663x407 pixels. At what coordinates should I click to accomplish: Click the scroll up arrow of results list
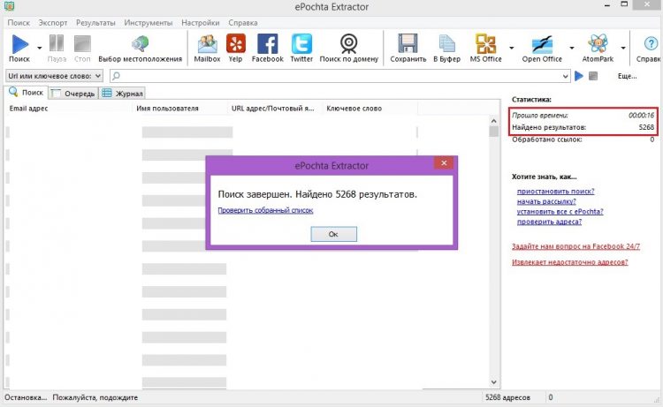[x=493, y=121]
